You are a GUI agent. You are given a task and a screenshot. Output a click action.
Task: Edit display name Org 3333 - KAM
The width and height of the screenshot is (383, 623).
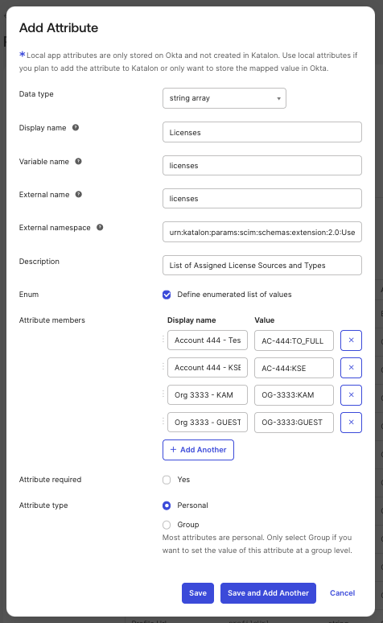[208, 395]
